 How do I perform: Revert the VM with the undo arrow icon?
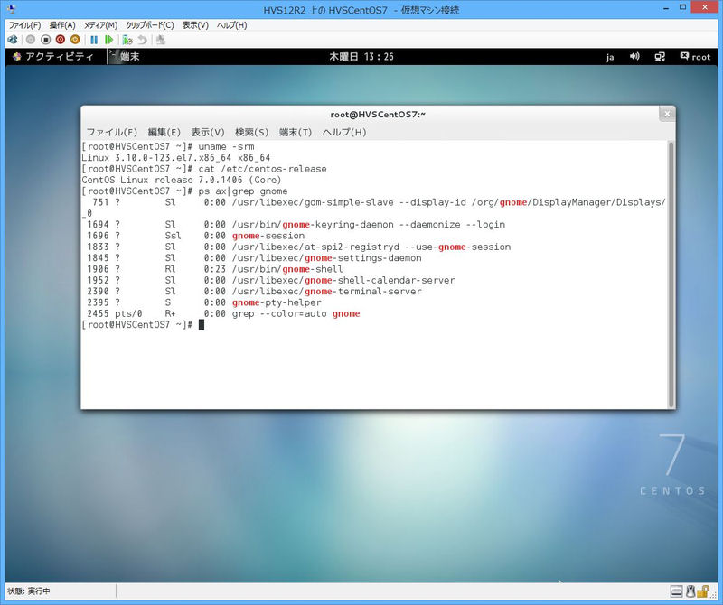143,40
